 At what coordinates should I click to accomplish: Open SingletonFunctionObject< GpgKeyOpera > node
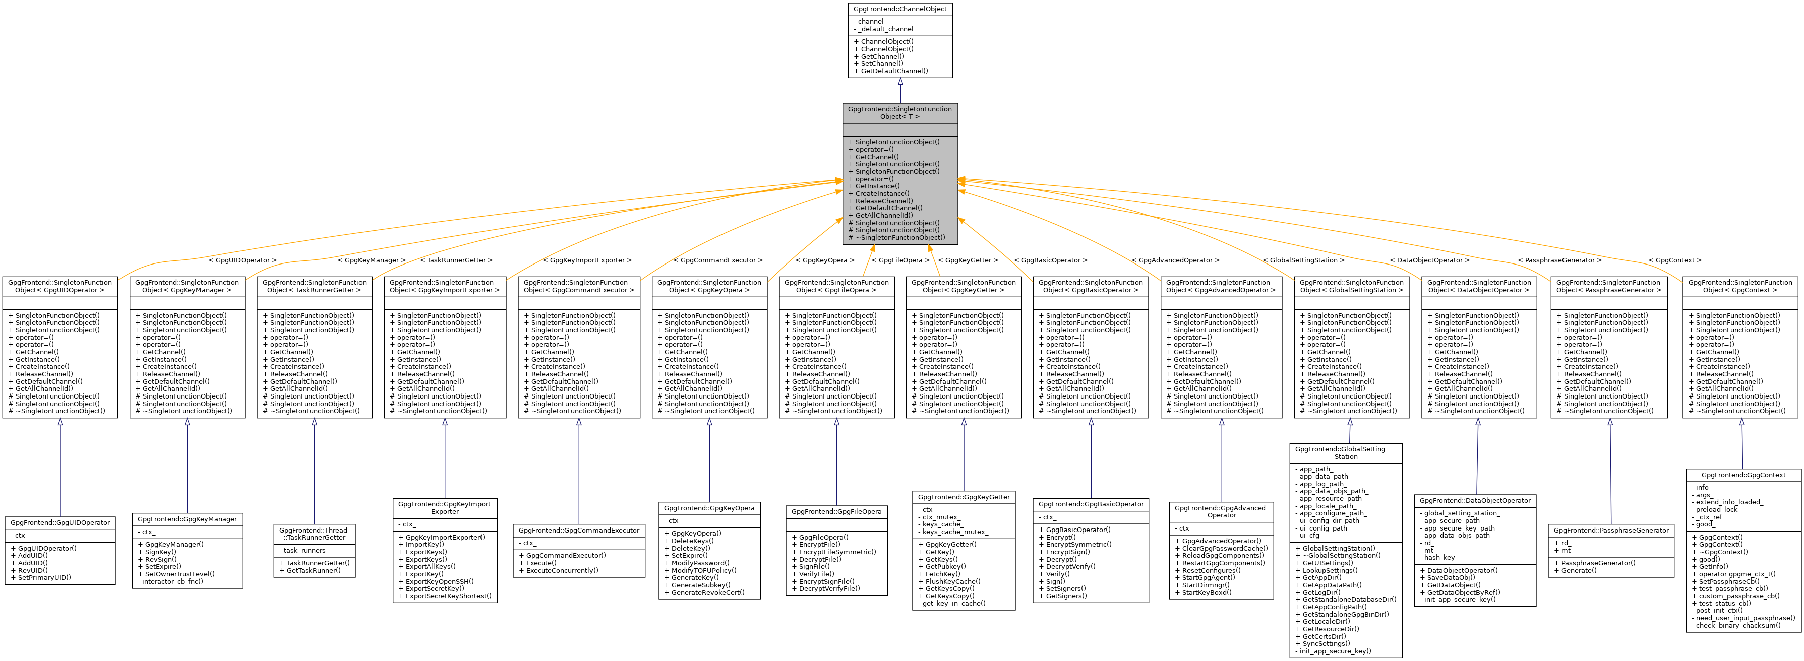tap(709, 347)
